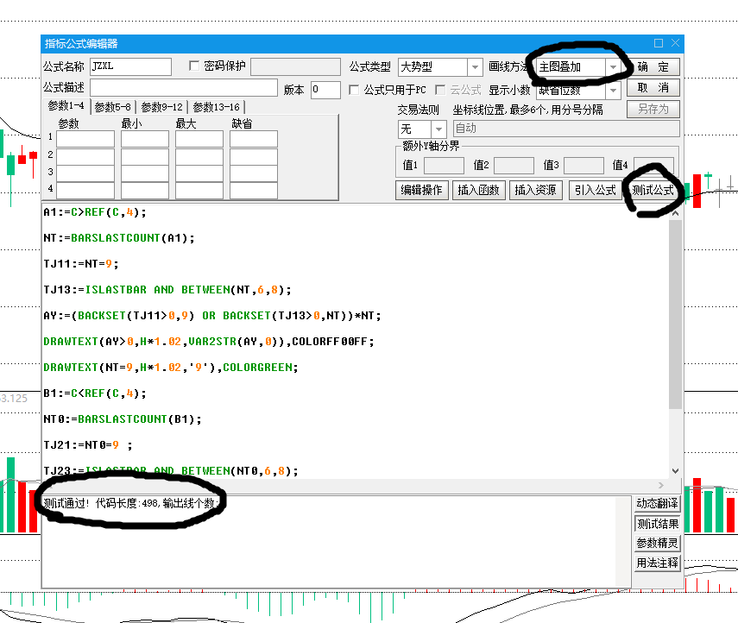738x623 pixels.
Task: Click the 坐标线位置 field showing 自动
Action: tap(566, 129)
